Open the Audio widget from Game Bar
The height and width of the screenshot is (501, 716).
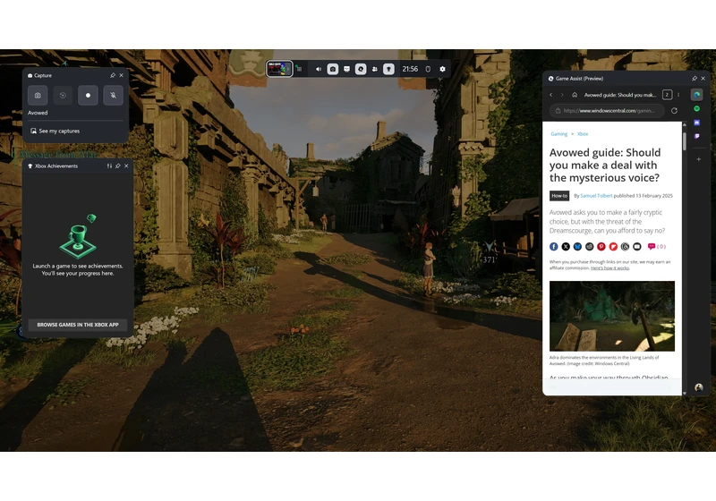tap(319, 69)
